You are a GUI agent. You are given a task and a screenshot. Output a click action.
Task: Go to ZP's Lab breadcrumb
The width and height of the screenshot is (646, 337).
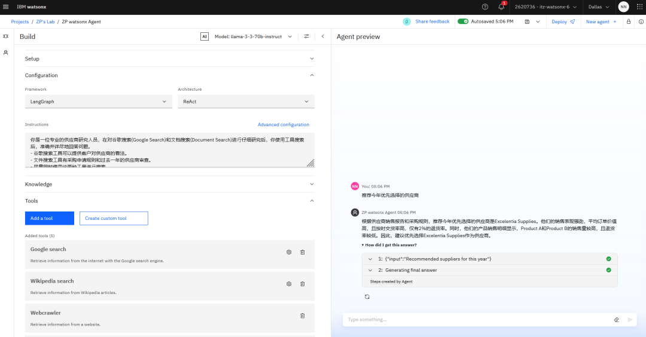45,22
